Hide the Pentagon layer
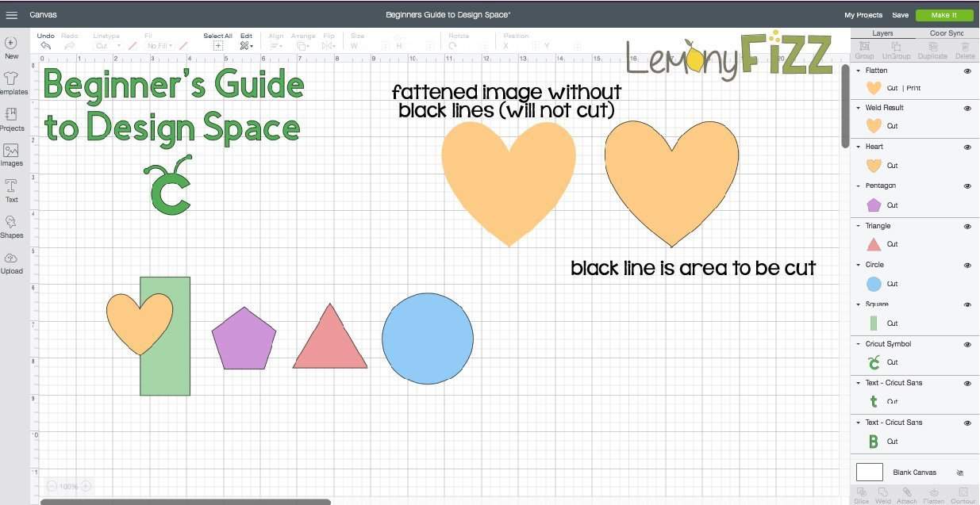The image size is (980, 505). click(x=967, y=186)
